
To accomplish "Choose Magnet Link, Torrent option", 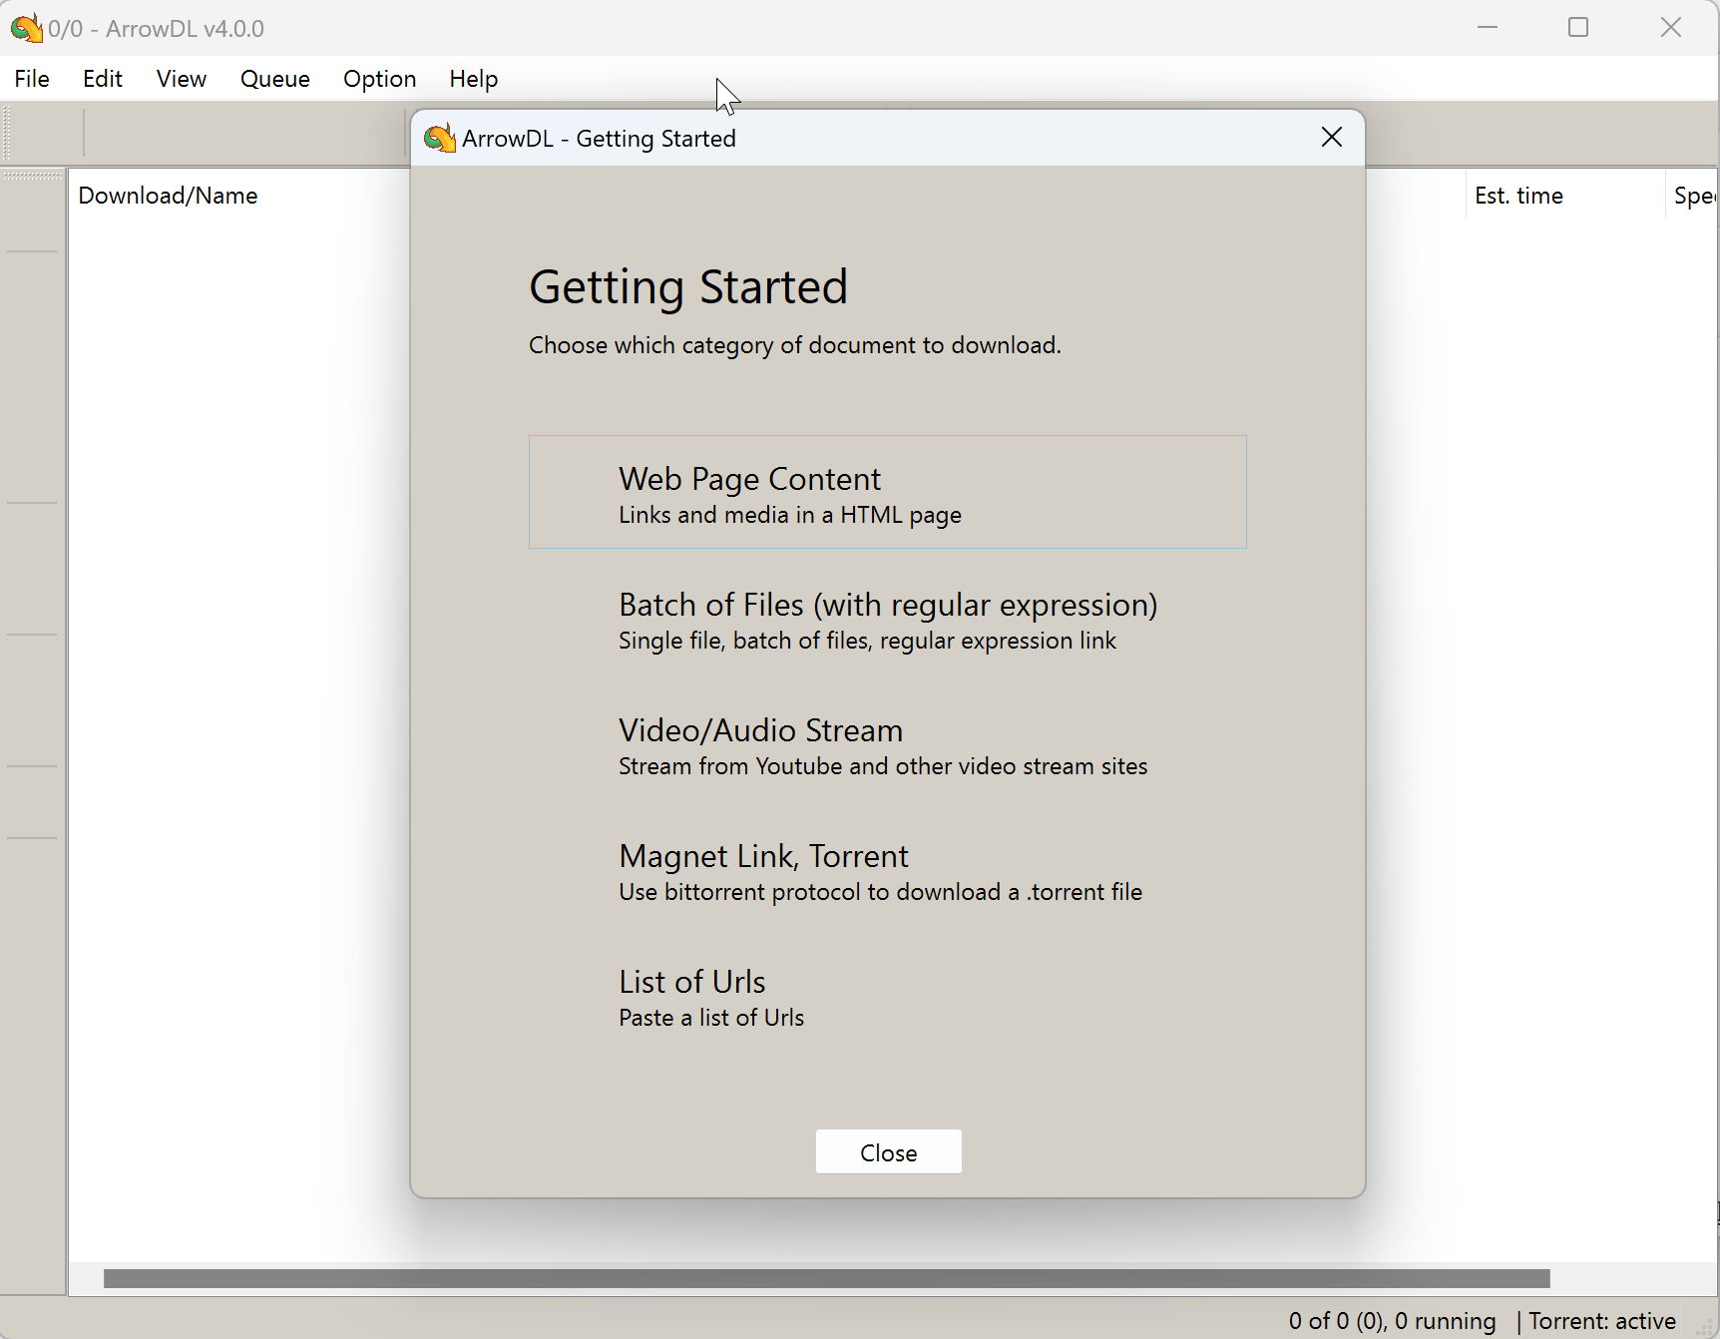I will coord(888,870).
